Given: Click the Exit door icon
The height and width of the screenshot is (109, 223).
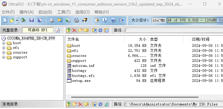Looking at the screenshot, I should [122, 20].
